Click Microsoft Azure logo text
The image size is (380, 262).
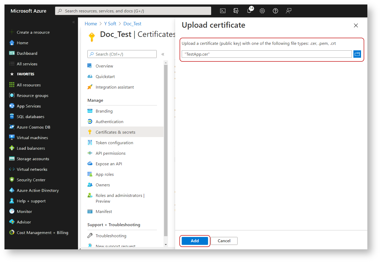(x=28, y=11)
